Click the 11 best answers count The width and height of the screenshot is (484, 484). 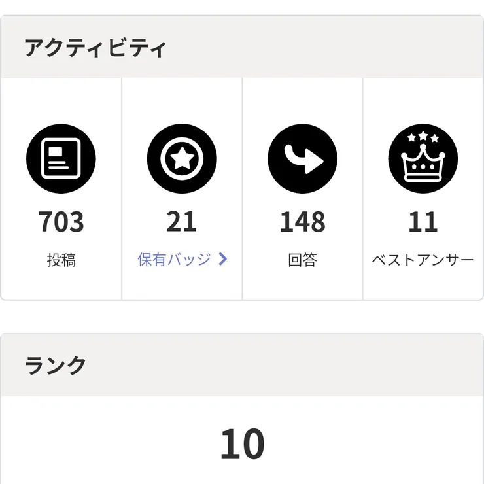(423, 222)
